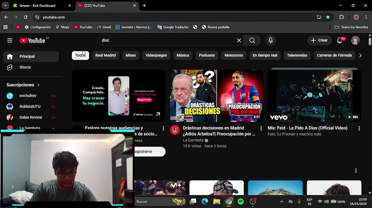The image size is (372, 208).
Task: Open Shorts in the sidebar
Action: coord(31,67)
